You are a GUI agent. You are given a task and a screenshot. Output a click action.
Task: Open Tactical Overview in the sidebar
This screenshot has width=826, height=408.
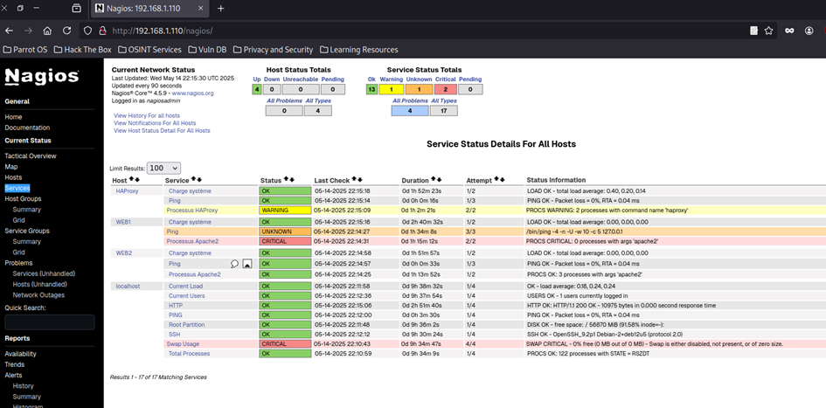click(x=31, y=156)
